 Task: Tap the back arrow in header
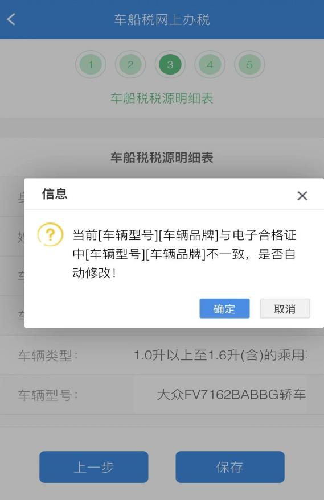point(11,19)
